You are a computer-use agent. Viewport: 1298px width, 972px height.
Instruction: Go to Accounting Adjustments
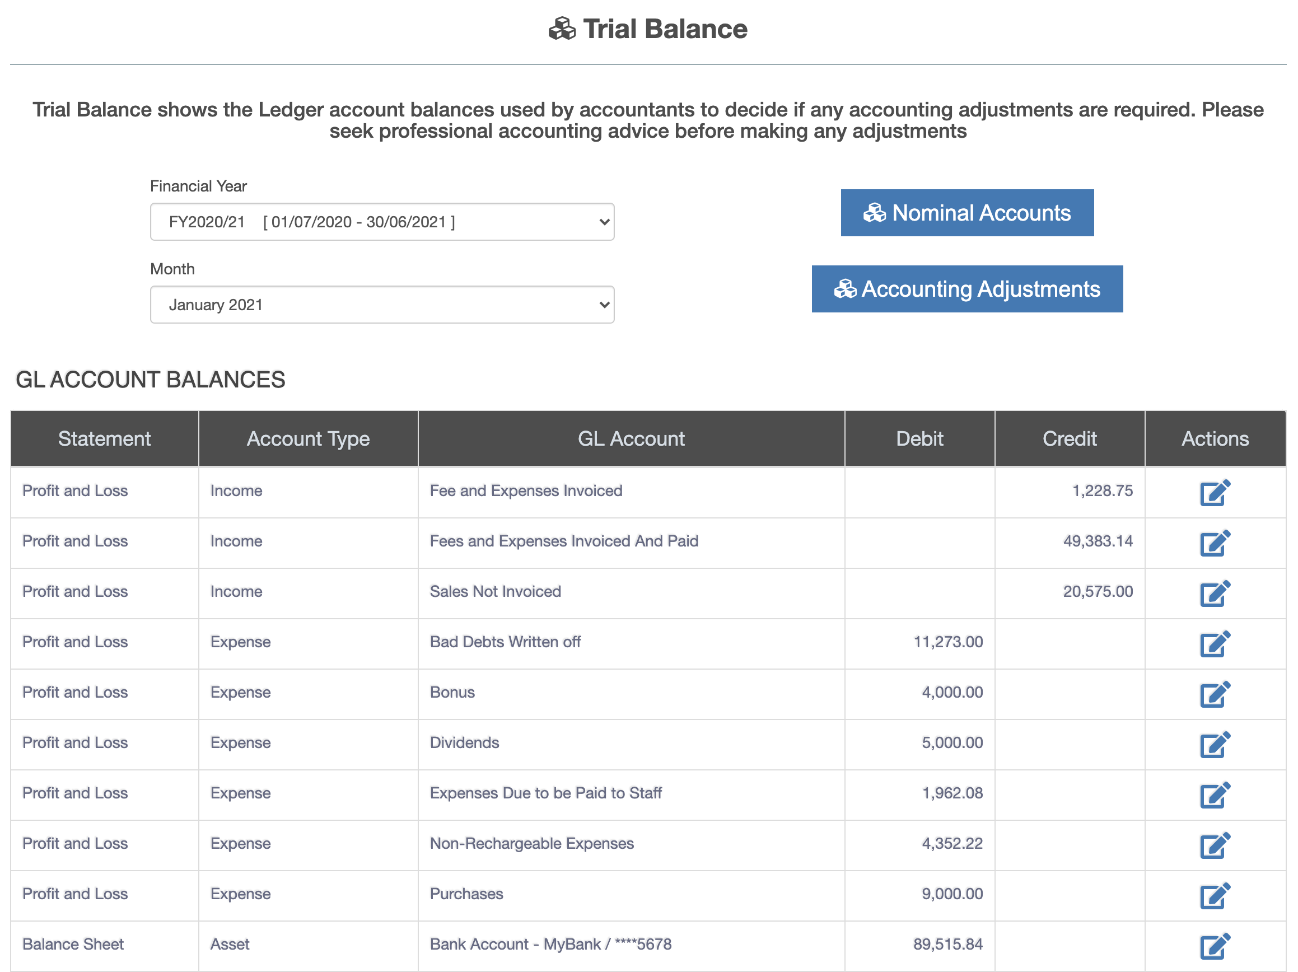coord(967,289)
